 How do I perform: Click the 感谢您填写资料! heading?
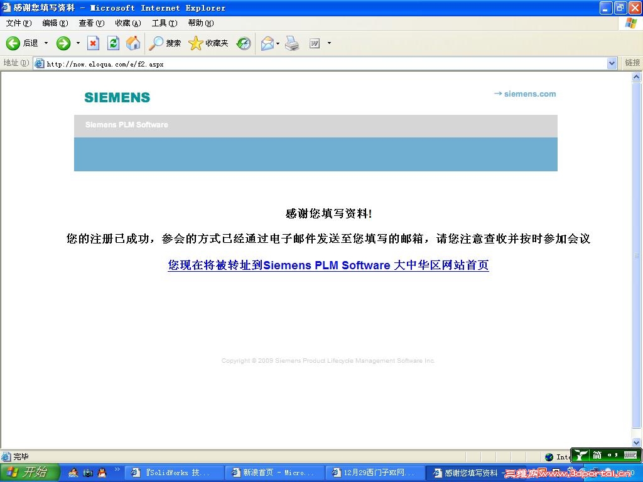click(328, 213)
